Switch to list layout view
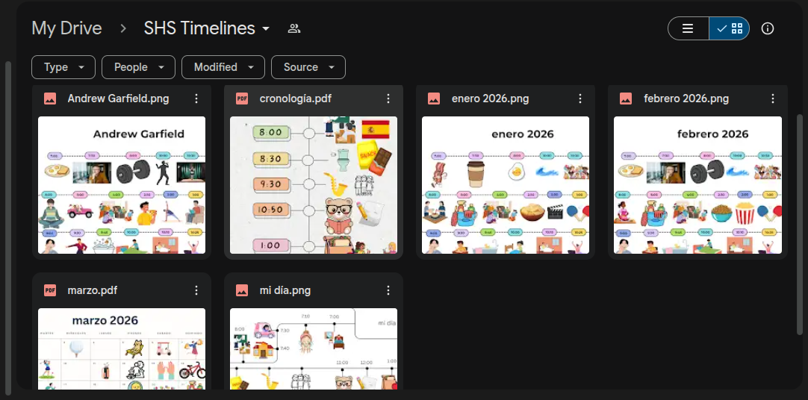Image resolution: width=808 pixels, height=400 pixels. (x=688, y=28)
